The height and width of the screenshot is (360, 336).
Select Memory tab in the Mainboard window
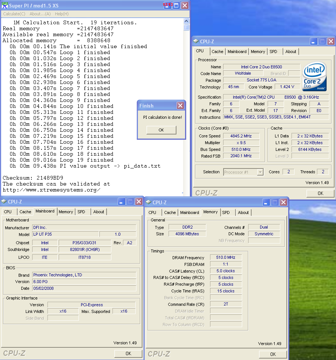66,212
